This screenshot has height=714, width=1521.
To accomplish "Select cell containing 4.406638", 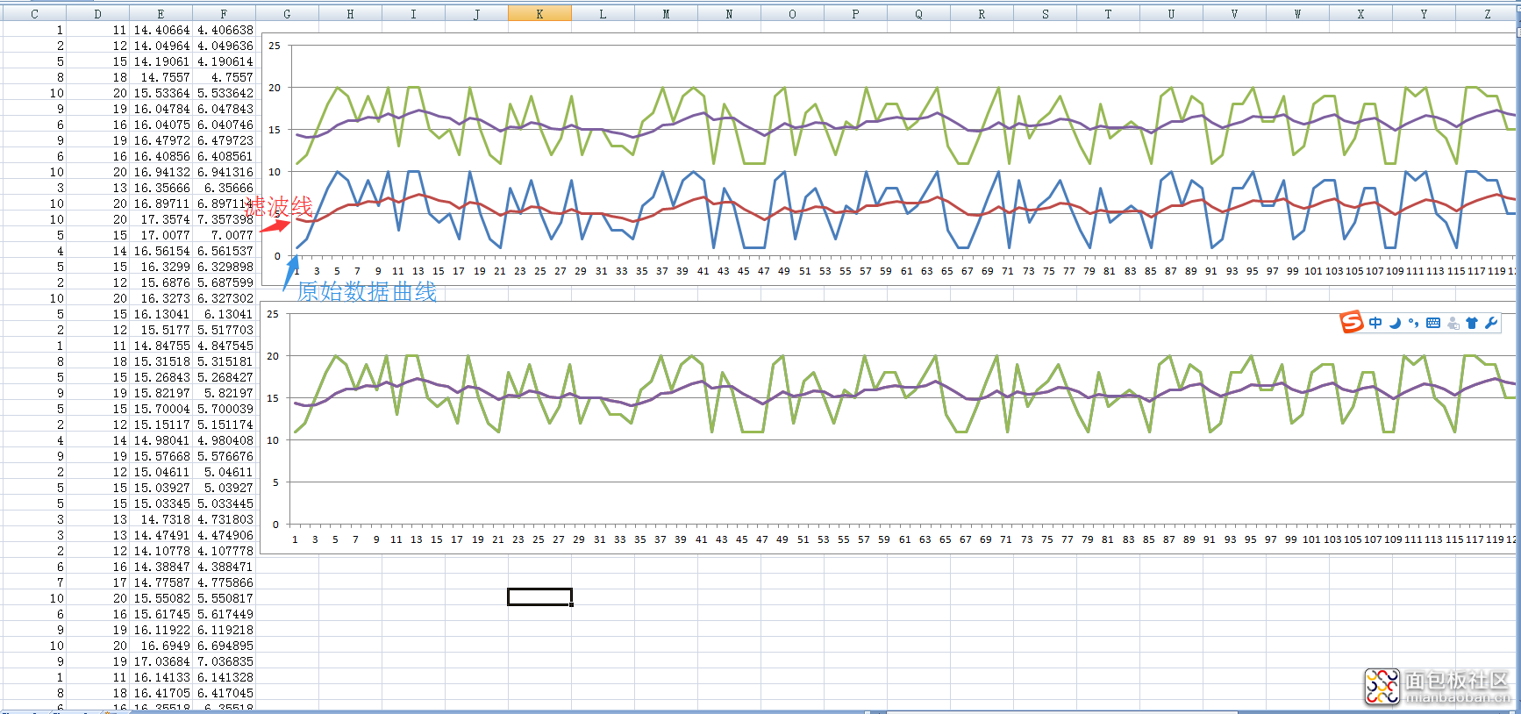I will click(x=225, y=30).
